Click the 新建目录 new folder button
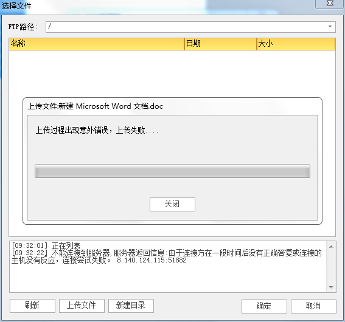The height and width of the screenshot is (322, 345). [x=131, y=306]
